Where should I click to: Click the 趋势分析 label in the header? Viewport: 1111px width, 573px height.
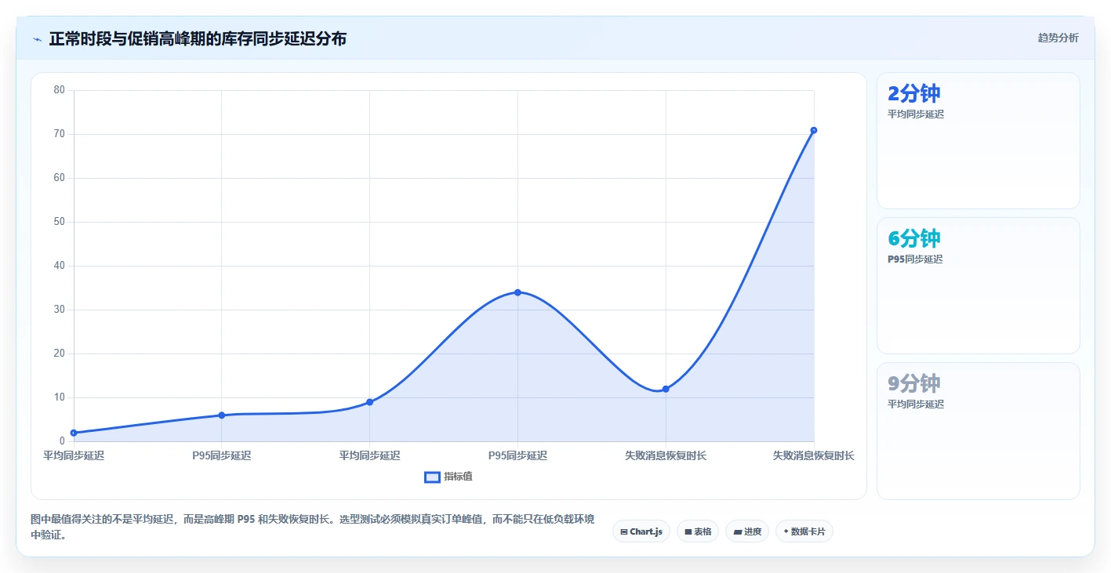1058,38
